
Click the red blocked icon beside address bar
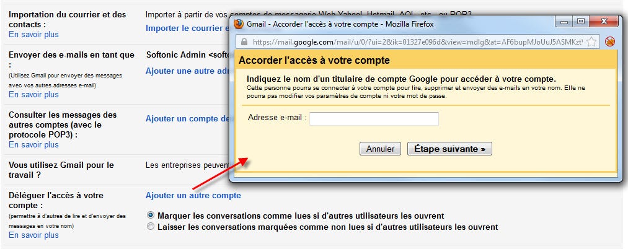coord(610,41)
